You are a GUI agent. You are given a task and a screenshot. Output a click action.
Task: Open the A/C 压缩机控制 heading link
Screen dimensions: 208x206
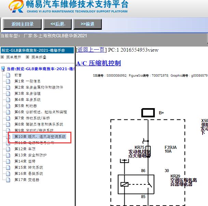98,63
